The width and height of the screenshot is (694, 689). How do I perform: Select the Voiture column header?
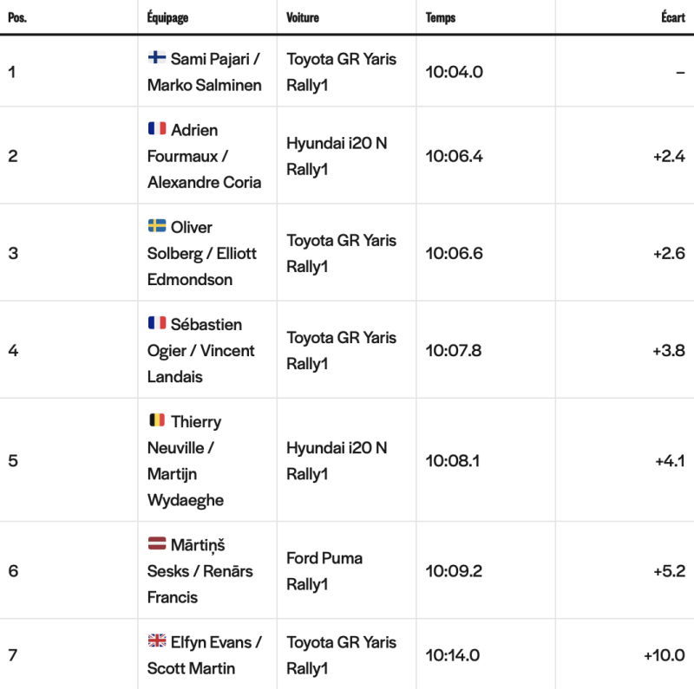[x=303, y=17]
